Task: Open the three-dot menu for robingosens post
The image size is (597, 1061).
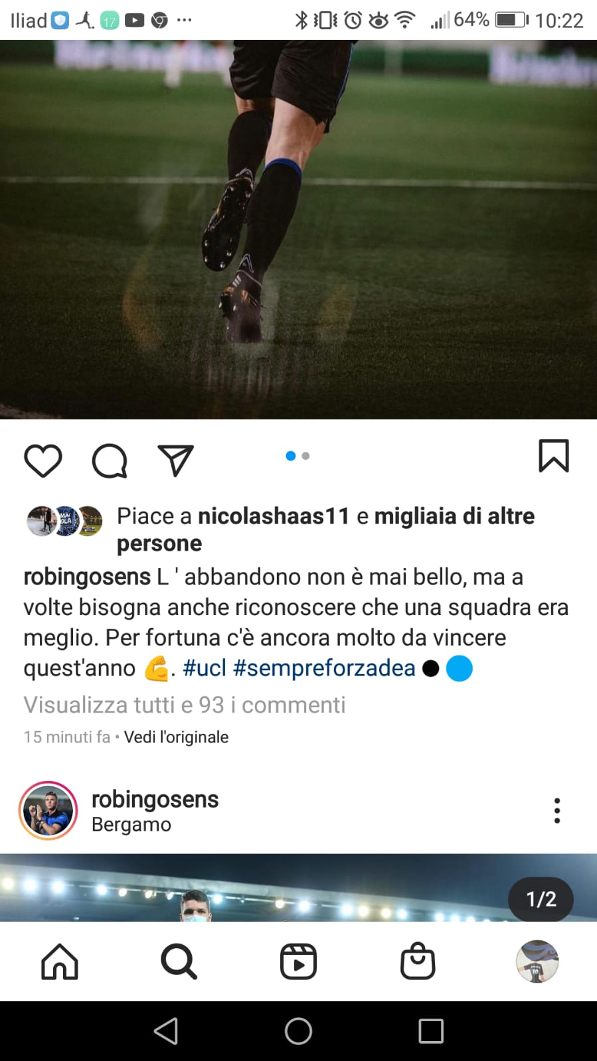Action: 557,811
